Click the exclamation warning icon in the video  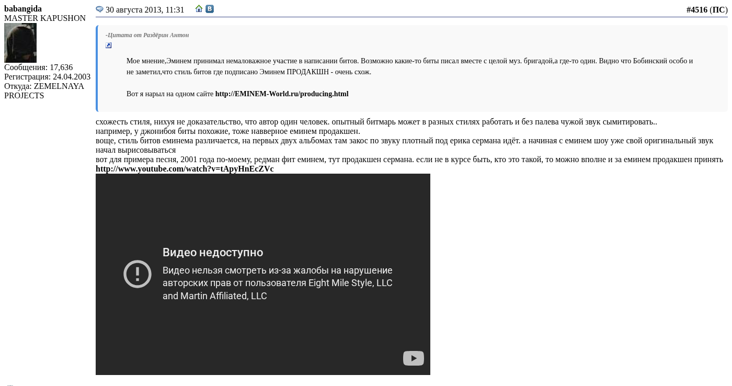point(138,274)
